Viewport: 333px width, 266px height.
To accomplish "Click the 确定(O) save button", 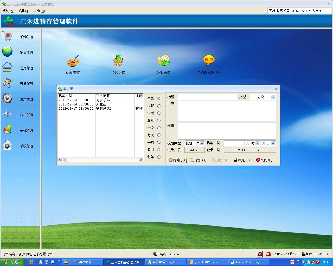I will point(242,160).
